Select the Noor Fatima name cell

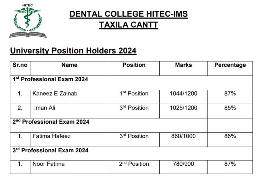(x=70, y=167)
